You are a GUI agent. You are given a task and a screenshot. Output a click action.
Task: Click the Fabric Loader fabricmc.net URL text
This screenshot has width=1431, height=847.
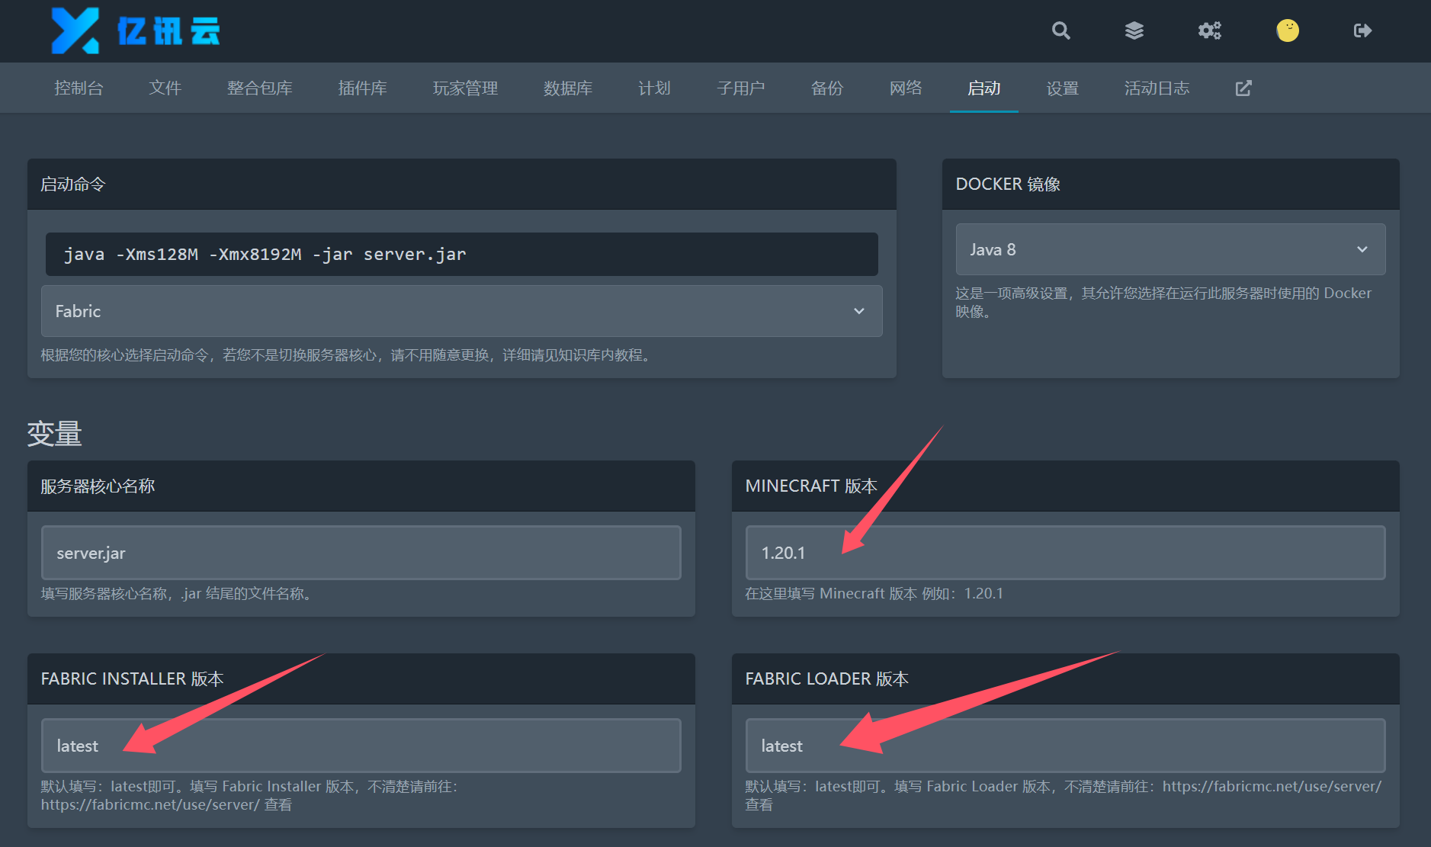1272,787
